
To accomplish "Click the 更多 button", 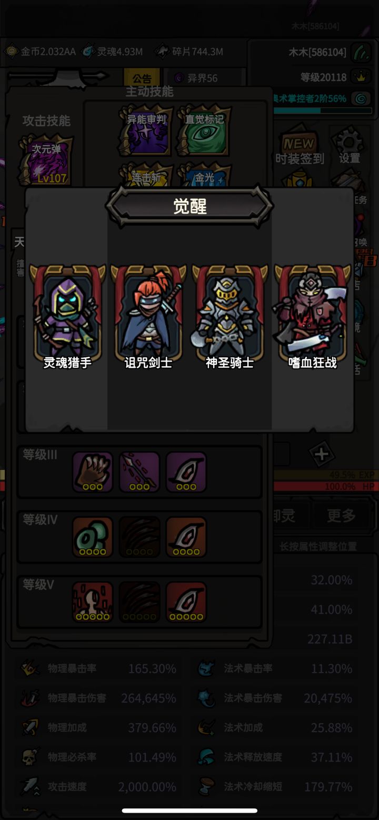I will pos(341,516).
